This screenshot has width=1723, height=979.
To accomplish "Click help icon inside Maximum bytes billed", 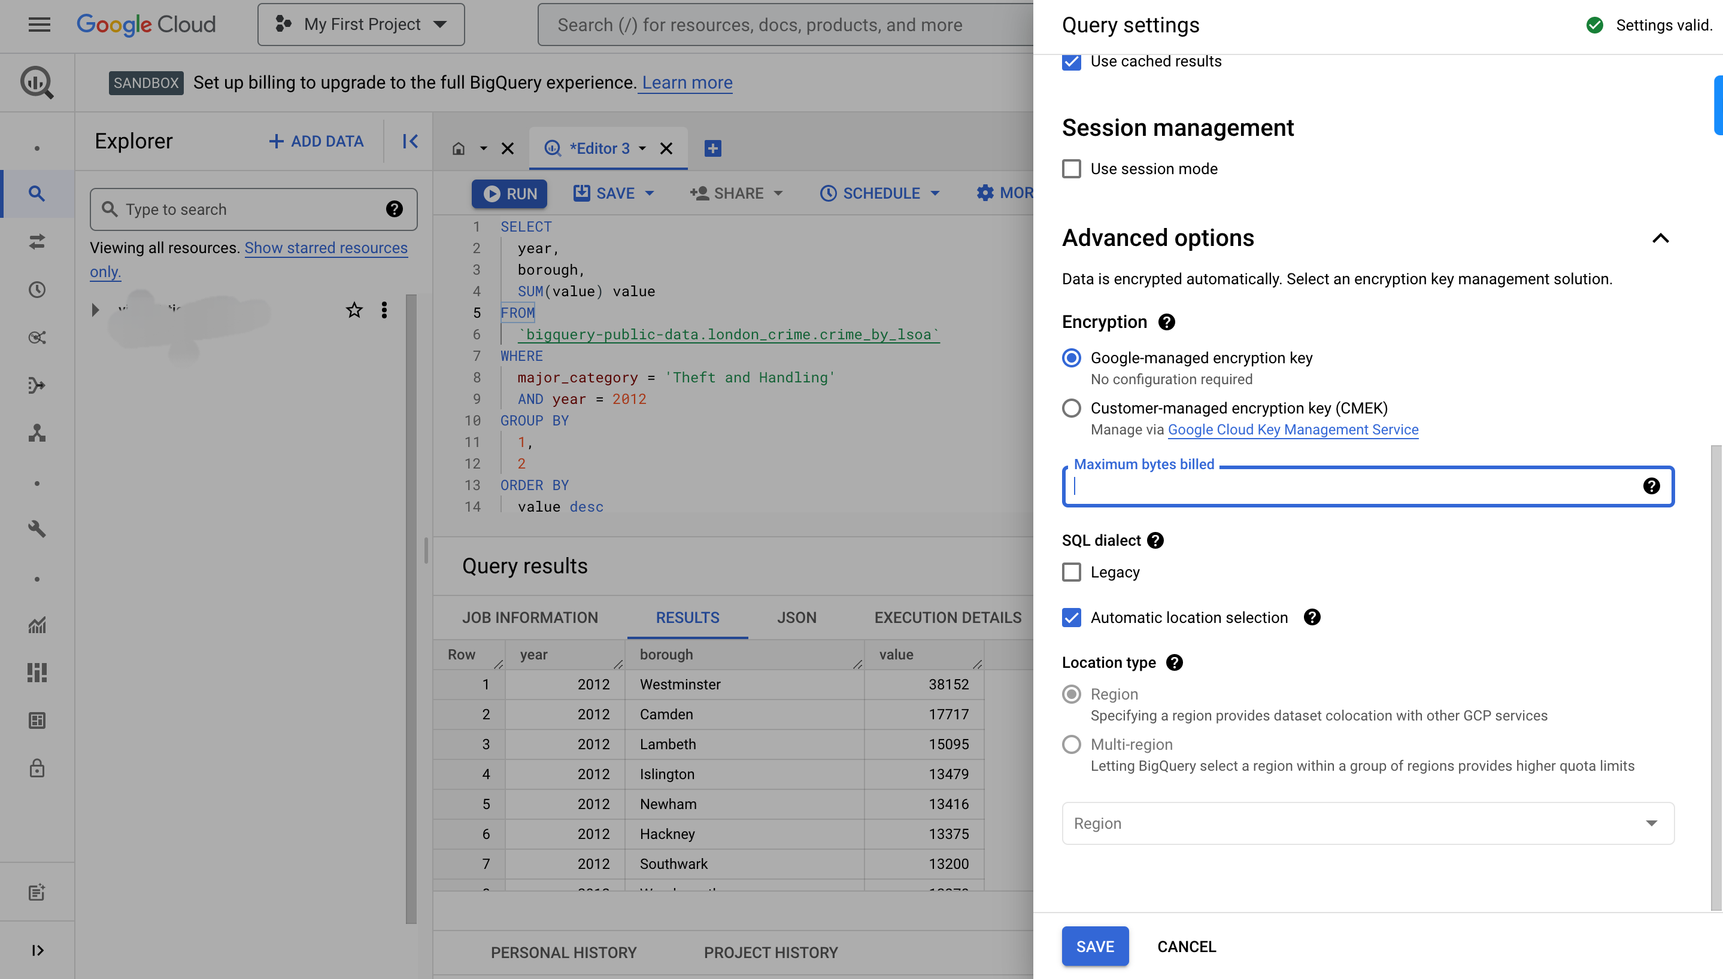I will pyautogui.click(x=1652, y=486).
